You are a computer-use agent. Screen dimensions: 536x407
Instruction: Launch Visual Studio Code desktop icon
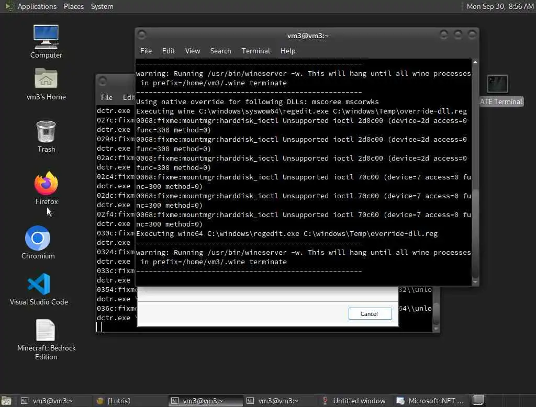[x=39, y=289]
